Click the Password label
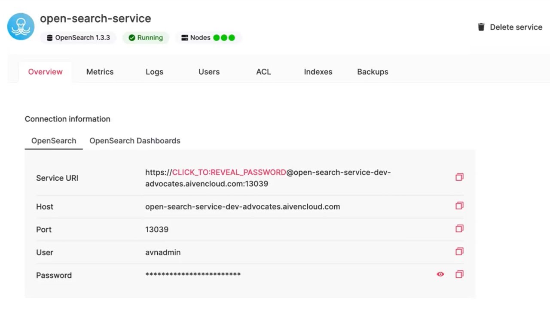550x309 pixels. click(x=54, y=275)
